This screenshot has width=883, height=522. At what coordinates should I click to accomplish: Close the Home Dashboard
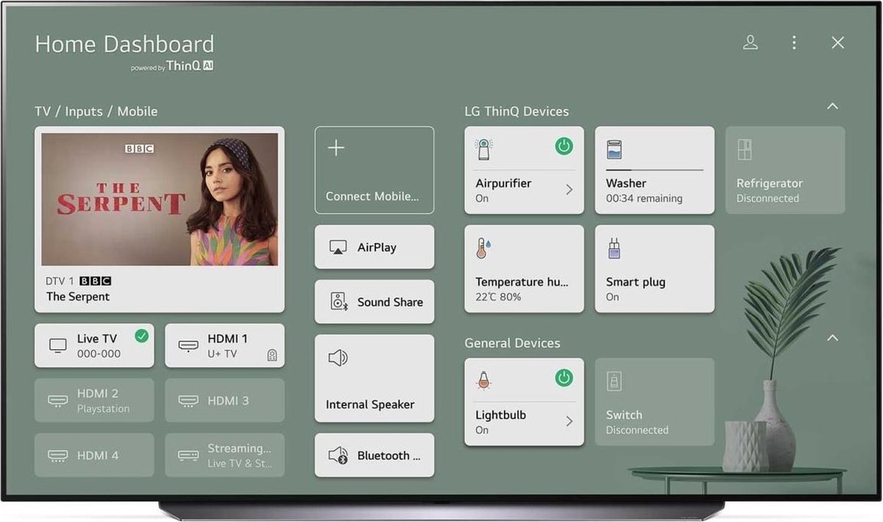coord(837,43)
